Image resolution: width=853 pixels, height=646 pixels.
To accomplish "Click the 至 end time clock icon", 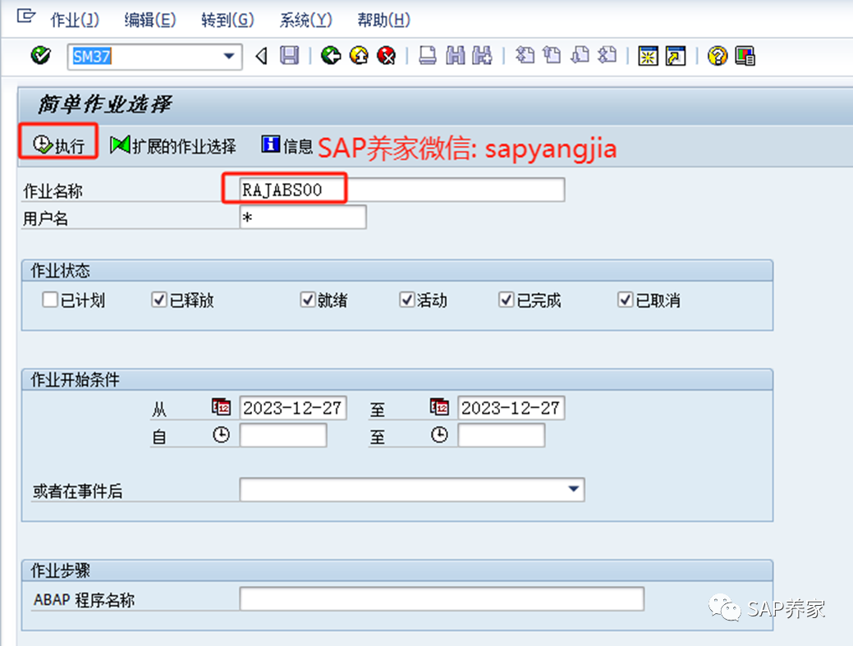I will point(439,435).
